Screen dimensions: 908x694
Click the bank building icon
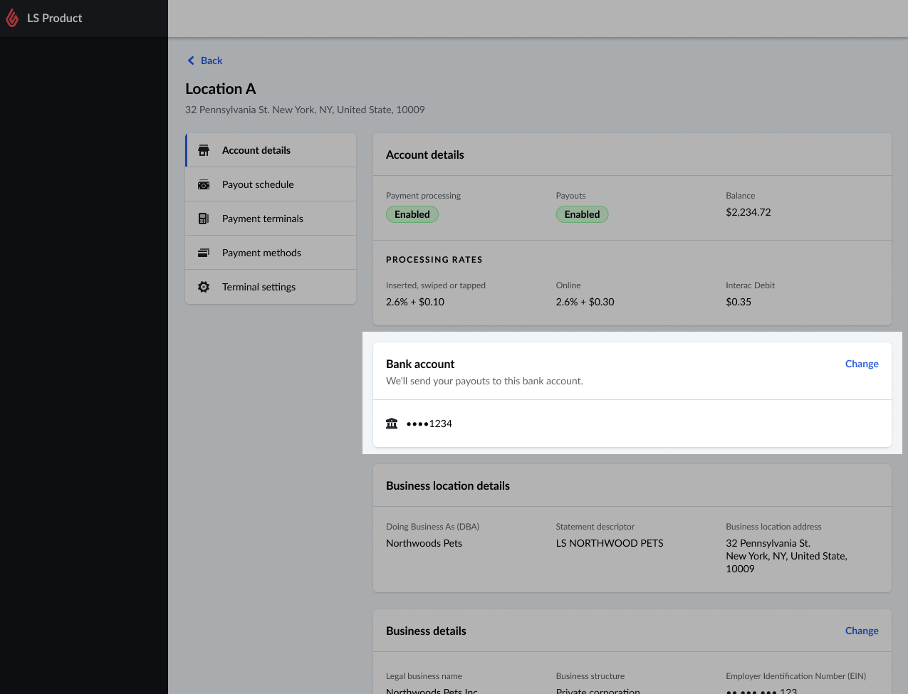392,424
